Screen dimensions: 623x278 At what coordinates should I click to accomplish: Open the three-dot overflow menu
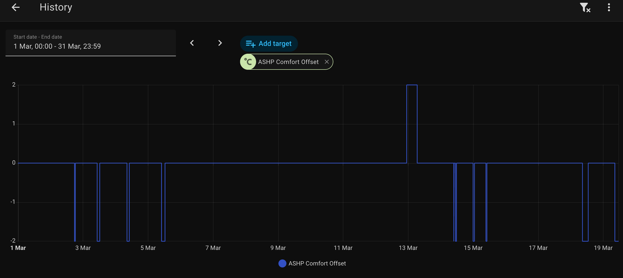pos(609,7)
